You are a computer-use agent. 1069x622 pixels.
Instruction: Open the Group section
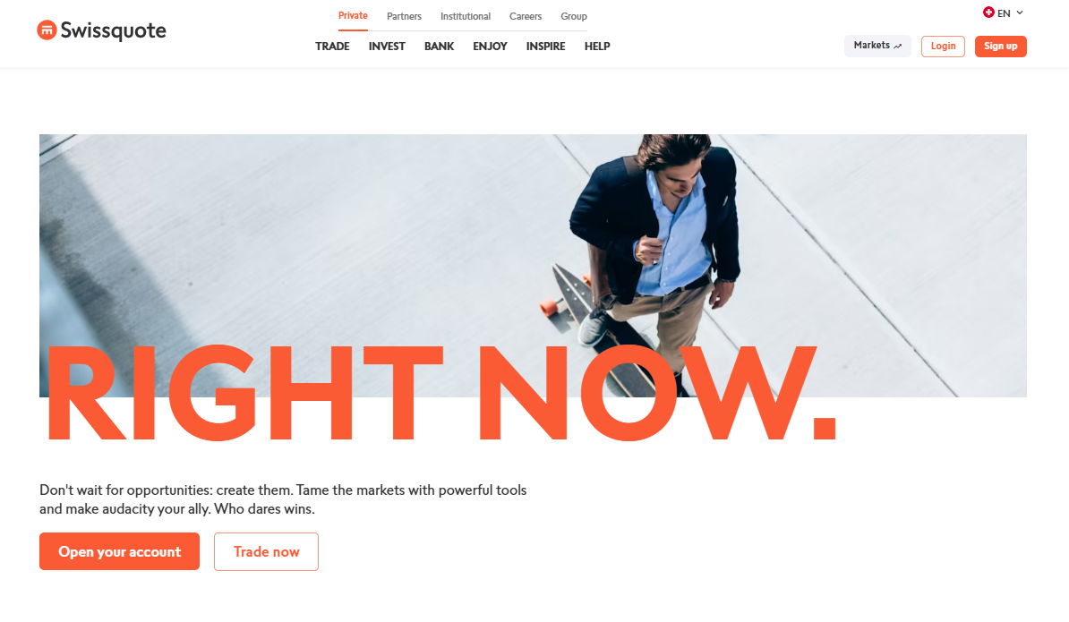(573, 16)
